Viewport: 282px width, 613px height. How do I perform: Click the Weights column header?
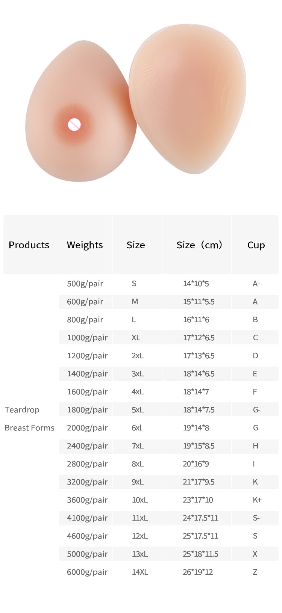click(x=85, y=245)
